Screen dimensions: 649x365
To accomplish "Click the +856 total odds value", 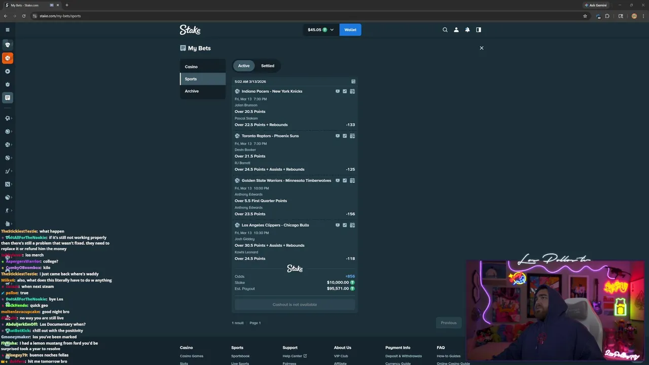I will 350,276.
